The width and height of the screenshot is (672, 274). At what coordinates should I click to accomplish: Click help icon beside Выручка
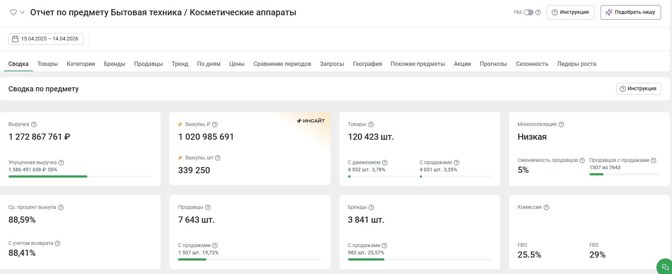pos(34,124)
